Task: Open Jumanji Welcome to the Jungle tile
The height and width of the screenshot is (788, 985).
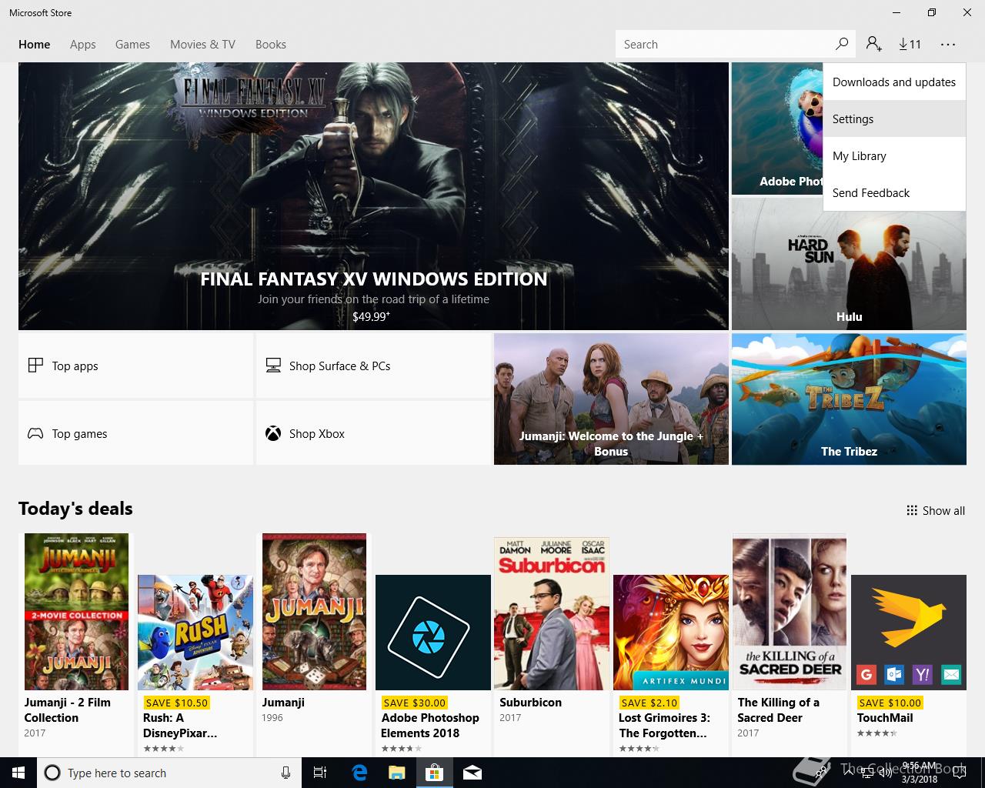Action: [611, 399]
